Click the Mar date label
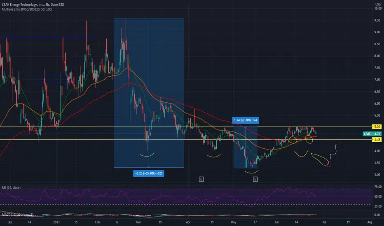Viewport: 384px width, 226px height. point(138,222)
